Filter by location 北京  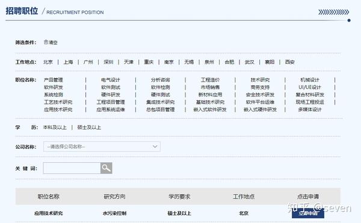click(48, 62)
